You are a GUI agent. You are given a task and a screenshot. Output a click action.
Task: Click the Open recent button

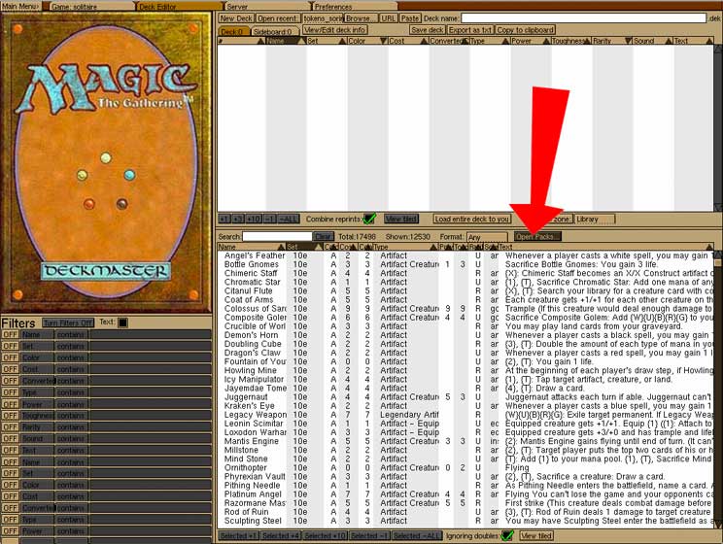278,18
